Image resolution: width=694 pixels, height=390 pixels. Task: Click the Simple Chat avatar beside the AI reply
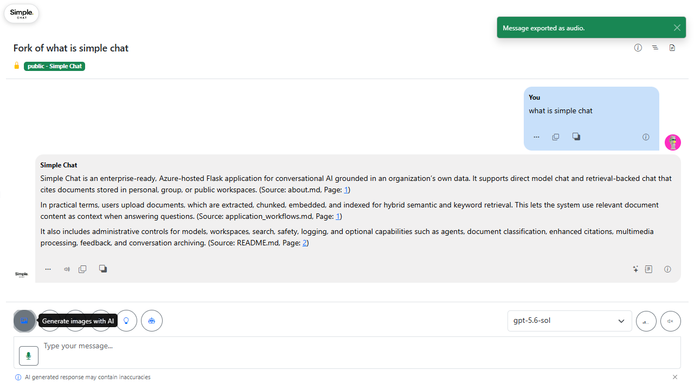pyautogui.click(x=21, y=275)
